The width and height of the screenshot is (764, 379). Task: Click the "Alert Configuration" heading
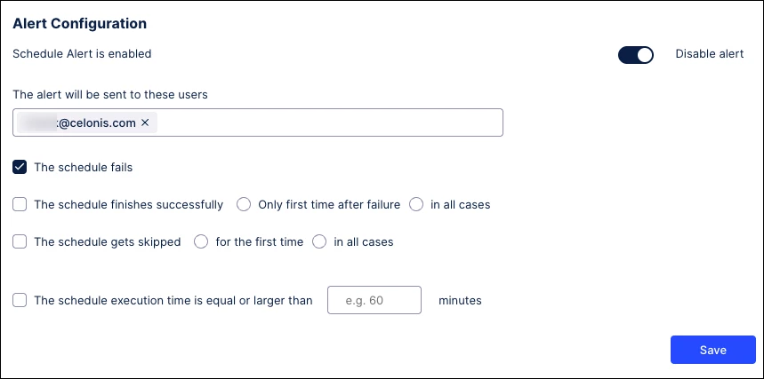pos(80,23)
